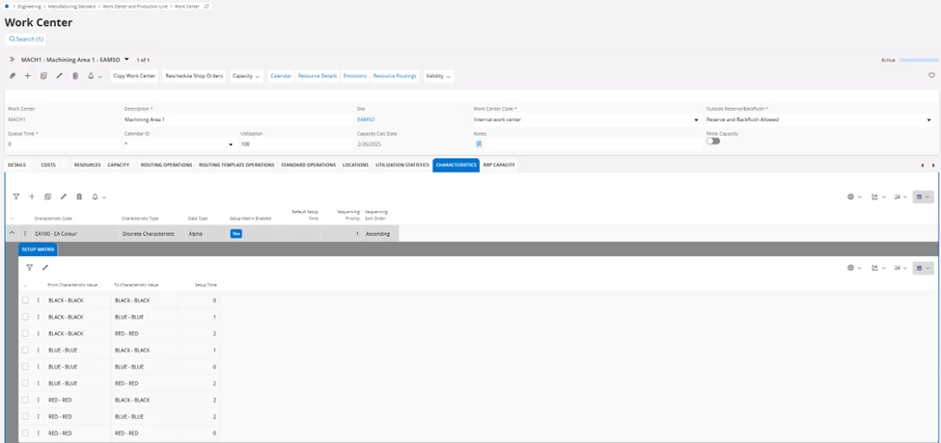Image resolution: width=941 pixels, height=443 pixels.
Task: Switch to the Routing Operations tab
Action: [x=166, y=165]
